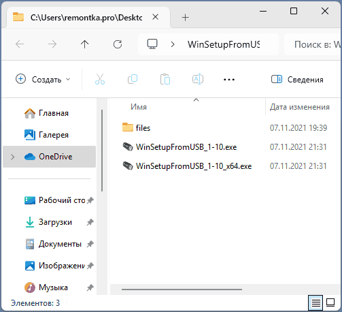342x312 pixels.
Task: Click pin icon beside Документы
Action: [x=90, y=244]
